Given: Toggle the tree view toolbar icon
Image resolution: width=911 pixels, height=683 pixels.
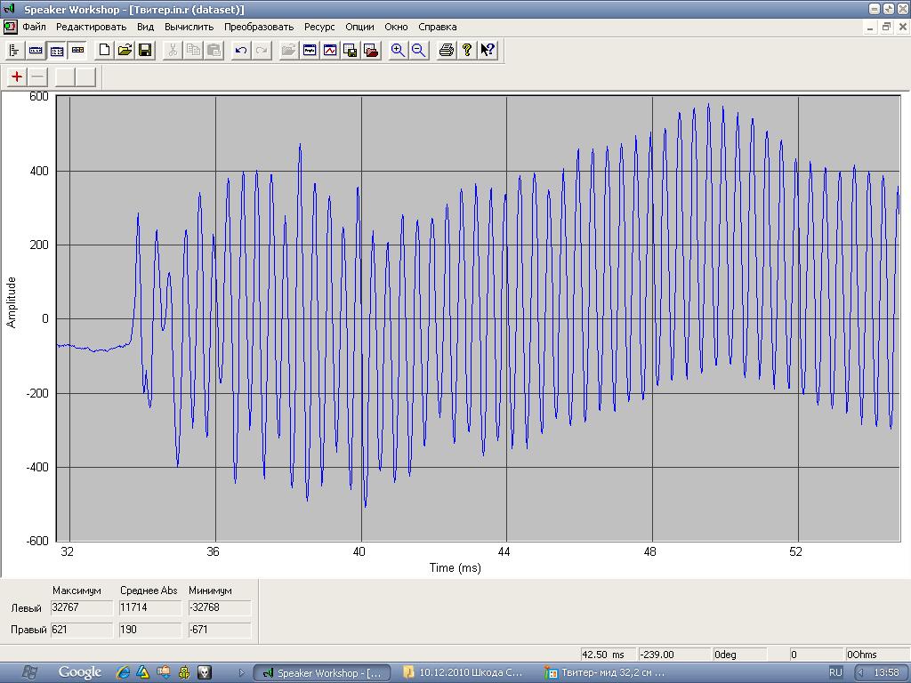Looking at the screenshot, I should point(14,51).
